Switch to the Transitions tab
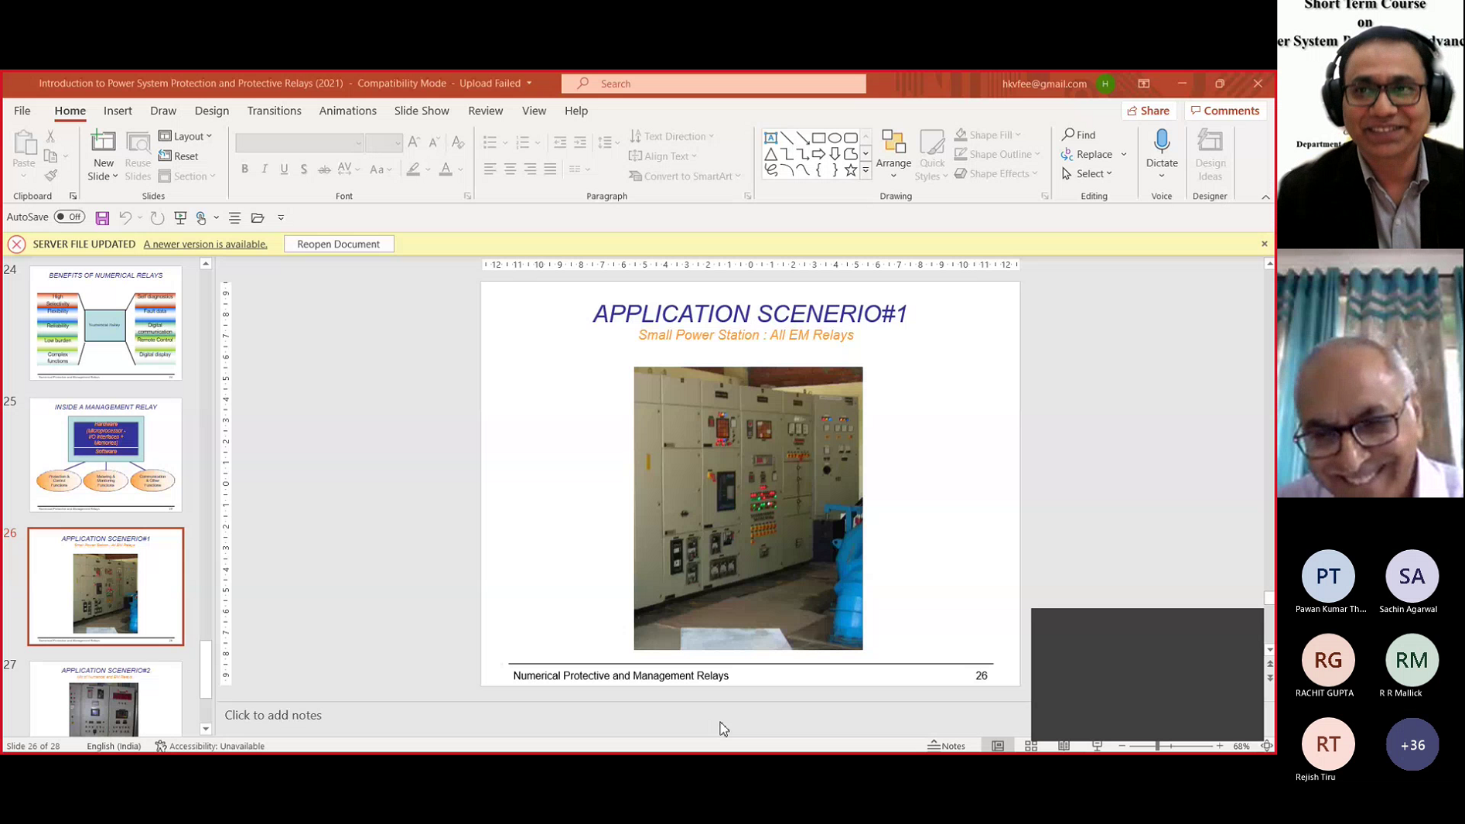Screen dimensions: 1465x824 point(274,111)
